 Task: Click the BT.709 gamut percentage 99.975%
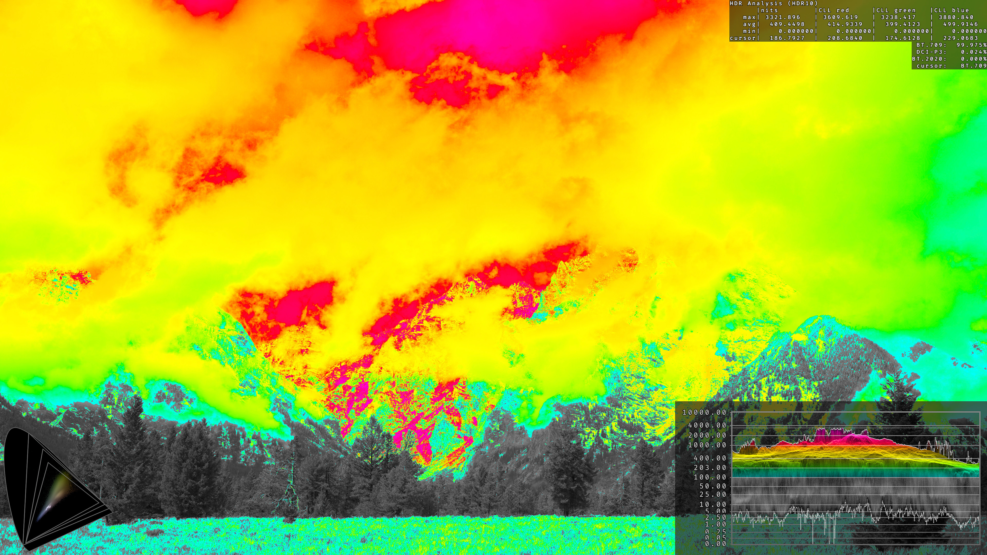click(971, 45)
